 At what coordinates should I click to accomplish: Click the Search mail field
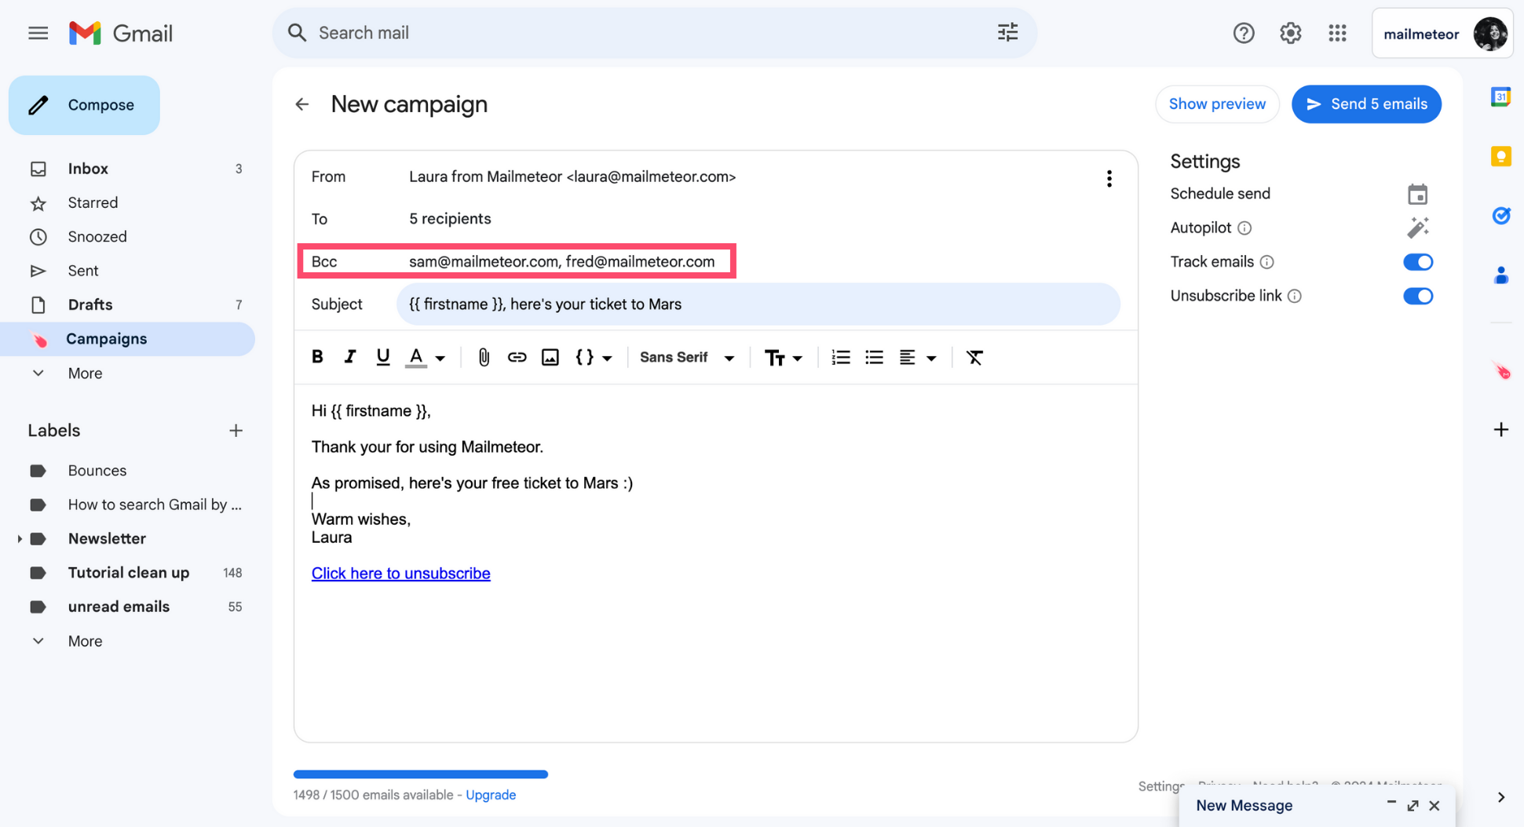[654, 33]
